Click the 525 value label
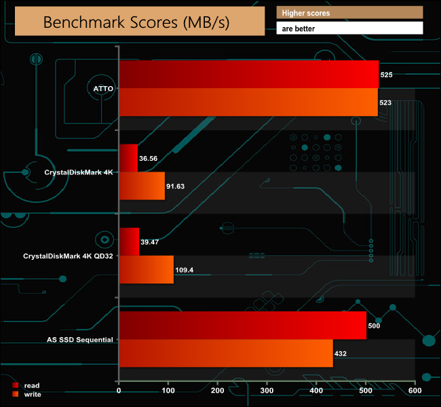The width and height of the screenshot is (441, 407). point(386,75)
